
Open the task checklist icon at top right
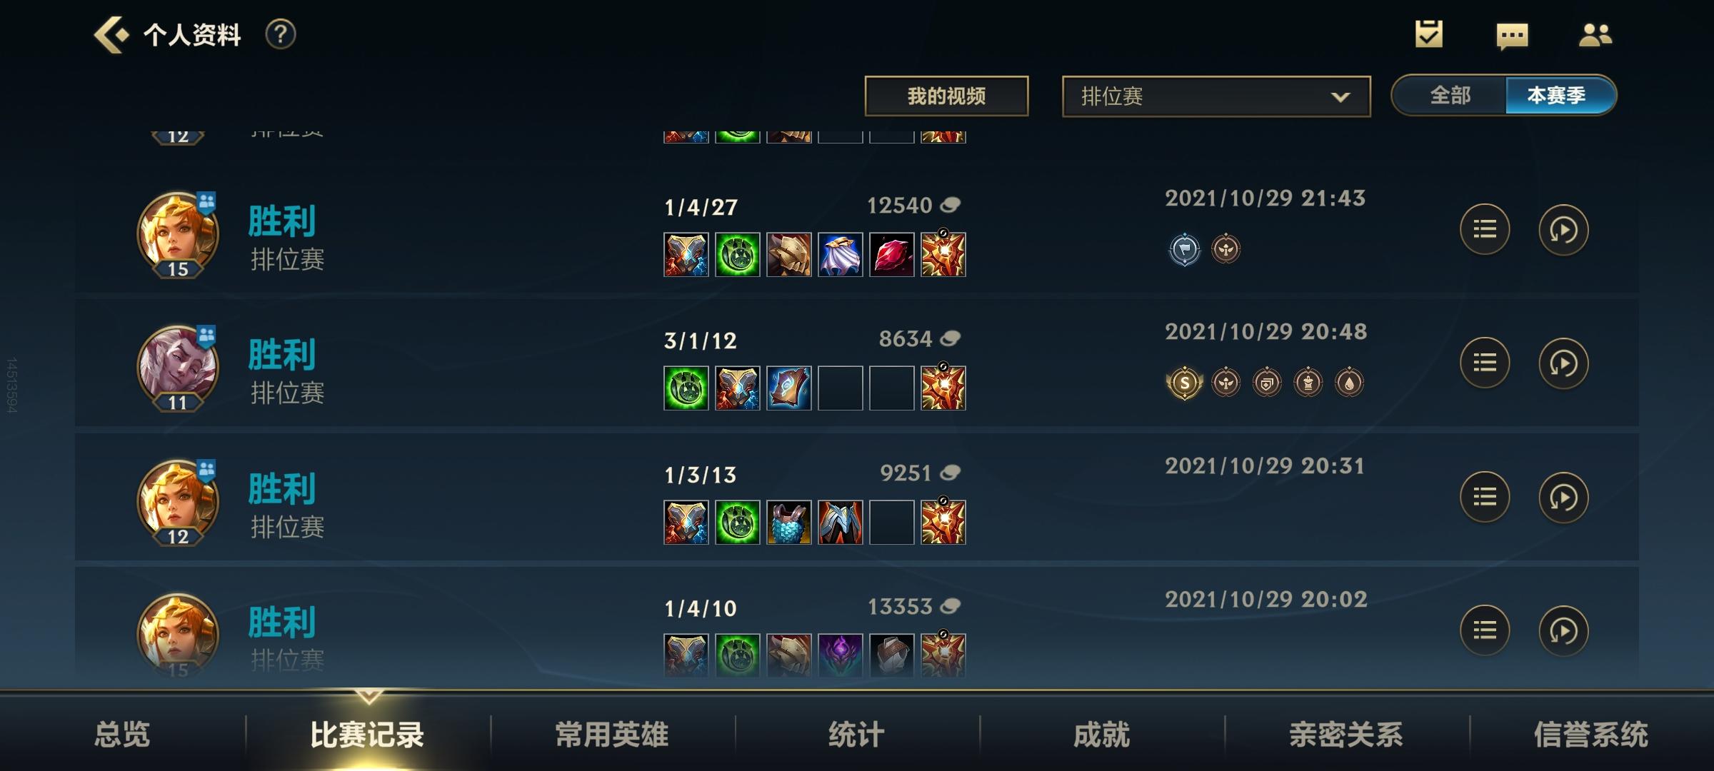pos(1429,34)
